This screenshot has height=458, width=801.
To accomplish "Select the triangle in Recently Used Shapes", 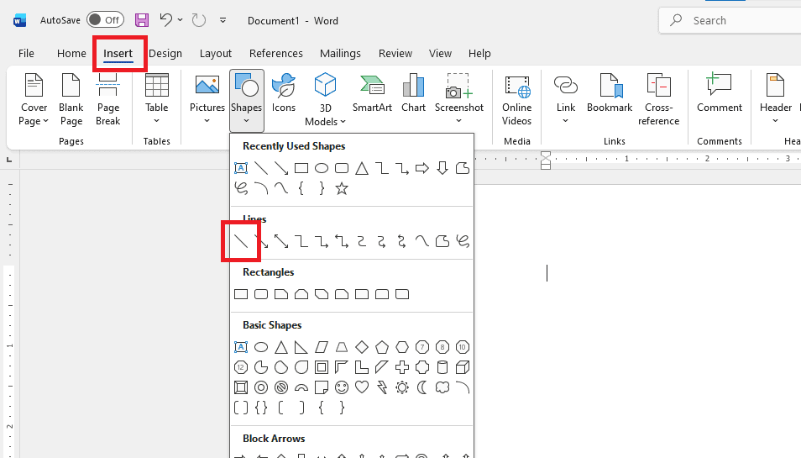I will [x=362, y=168].
